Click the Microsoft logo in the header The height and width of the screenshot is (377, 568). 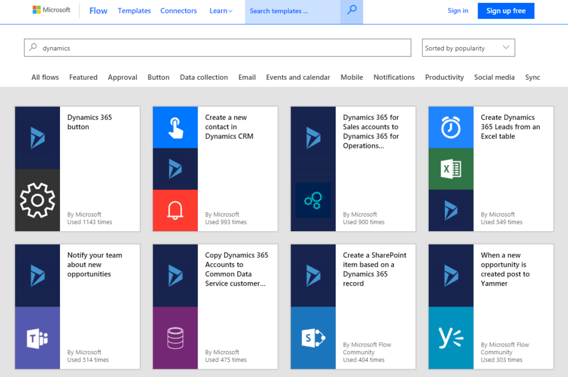pos(51,9)
